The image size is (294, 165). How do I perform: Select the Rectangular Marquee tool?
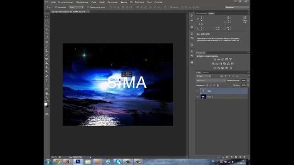pos(47,21)
